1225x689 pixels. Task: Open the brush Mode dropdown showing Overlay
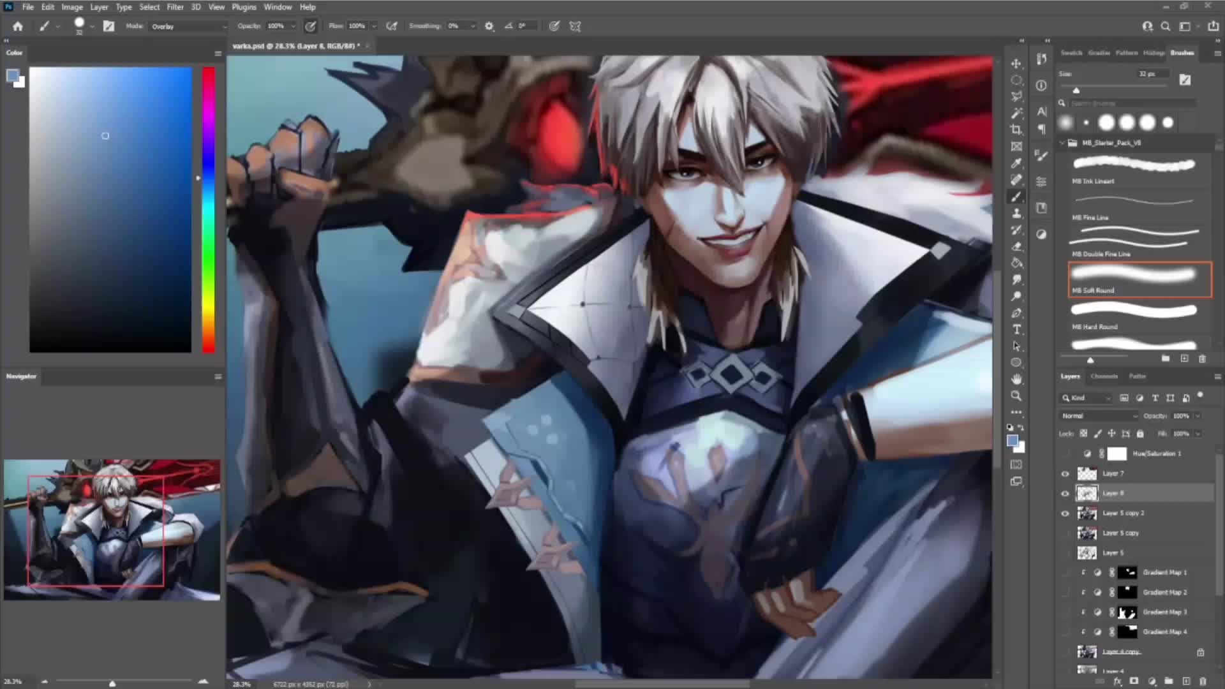click(x=188, y=26)
